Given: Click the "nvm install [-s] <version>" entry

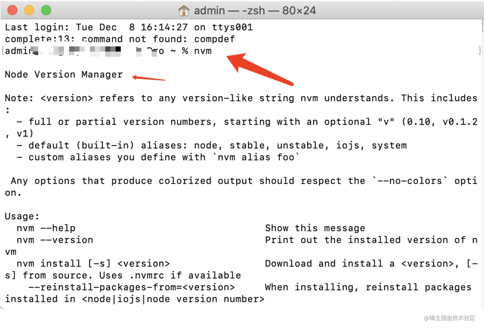Looking at the screenshot, I should [x=93, y=264].
